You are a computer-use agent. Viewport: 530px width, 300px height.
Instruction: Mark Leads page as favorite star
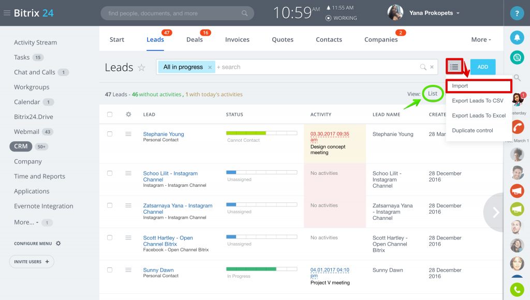(x=141, y=68)
